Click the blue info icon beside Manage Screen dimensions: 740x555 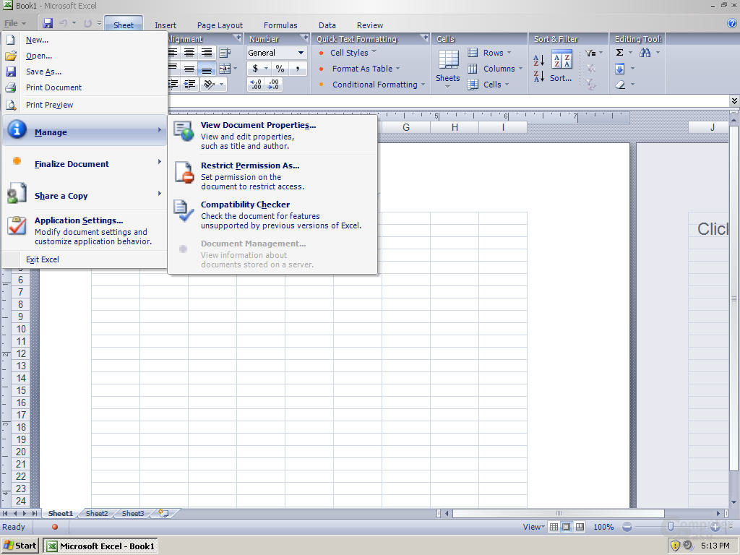[x=17, y=129]
